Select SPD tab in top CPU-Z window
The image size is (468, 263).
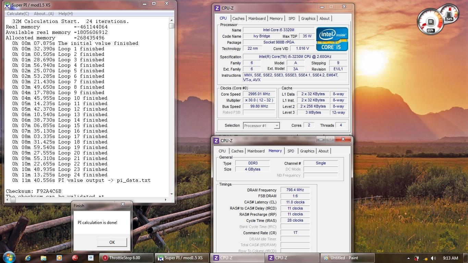292,18
